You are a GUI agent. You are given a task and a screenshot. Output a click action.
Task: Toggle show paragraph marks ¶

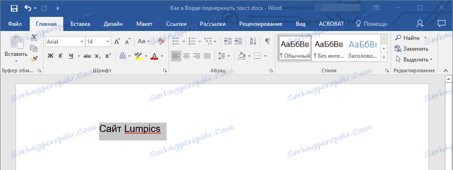[x=267, y=41]
